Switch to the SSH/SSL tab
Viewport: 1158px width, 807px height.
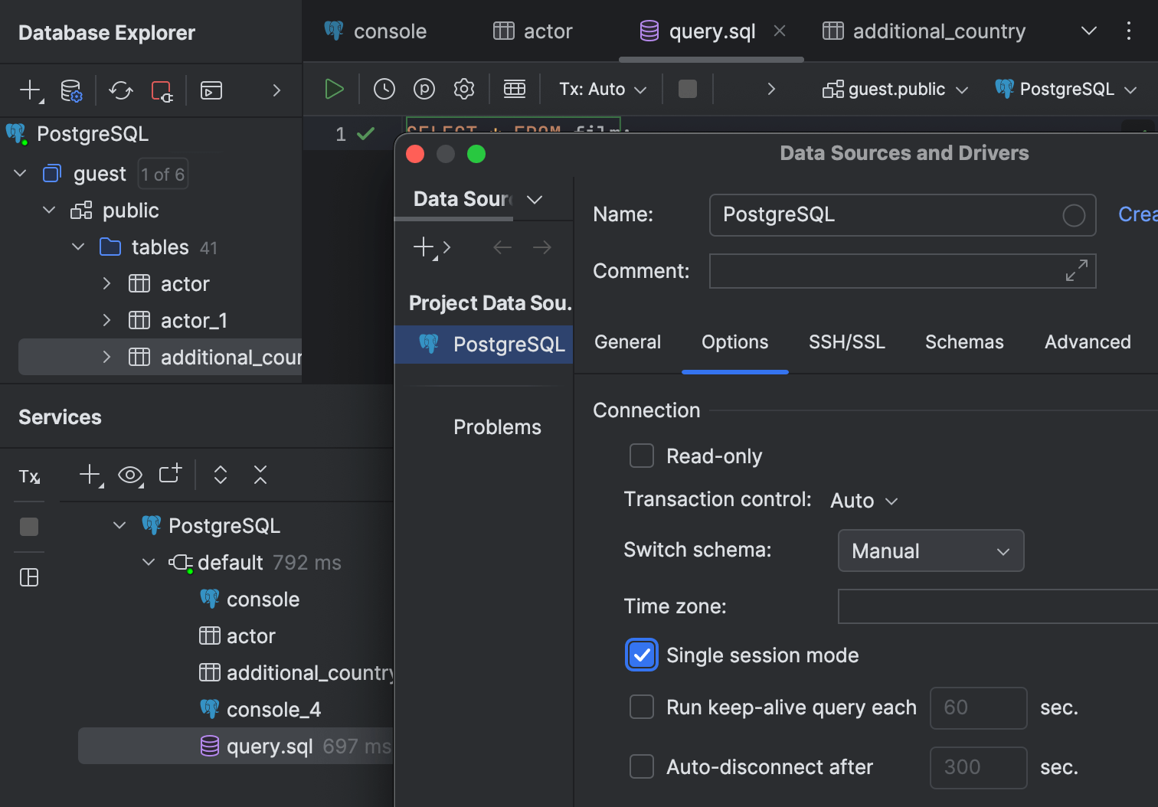click(846, 342)
